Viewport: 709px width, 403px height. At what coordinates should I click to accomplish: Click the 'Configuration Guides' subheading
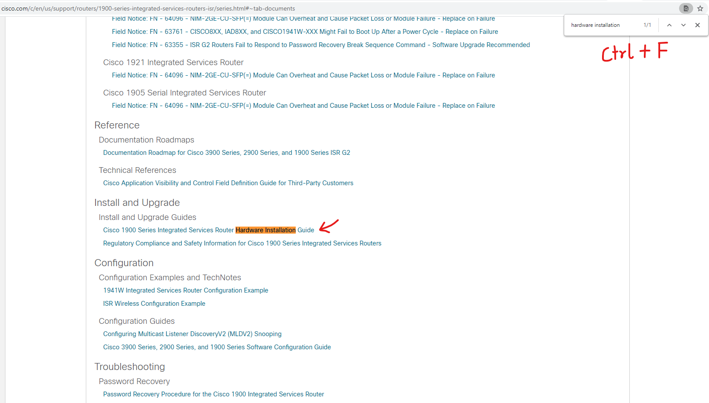[137, 321]
